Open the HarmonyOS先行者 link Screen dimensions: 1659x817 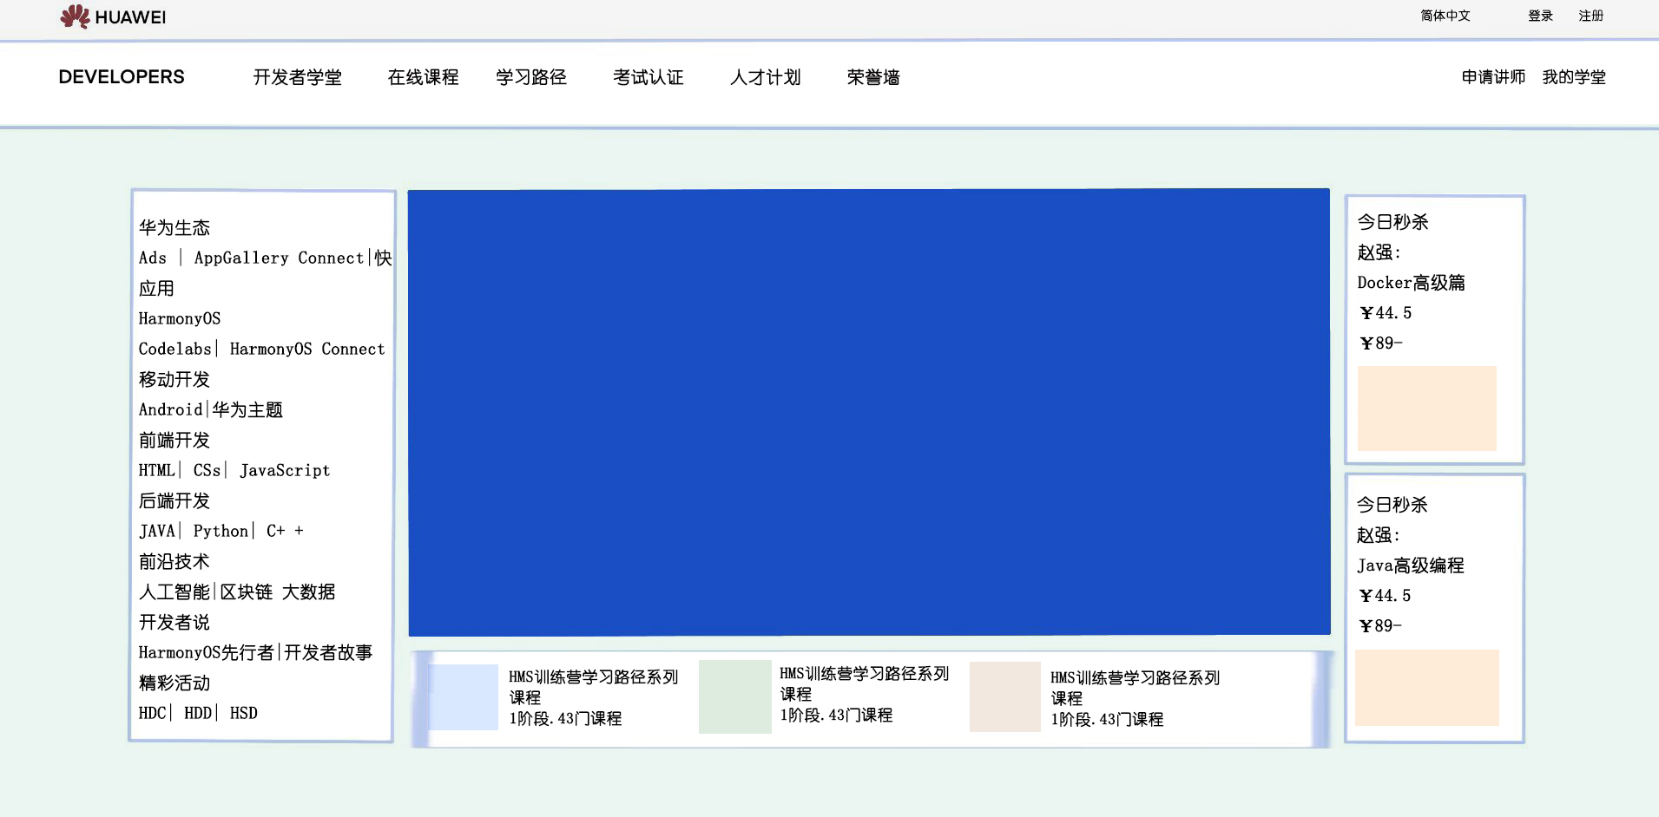point(207,652)
